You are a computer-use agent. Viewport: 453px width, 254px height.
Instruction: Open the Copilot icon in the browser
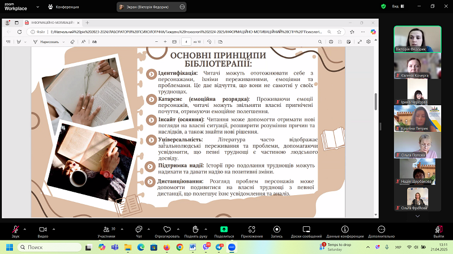coord(373,32)
